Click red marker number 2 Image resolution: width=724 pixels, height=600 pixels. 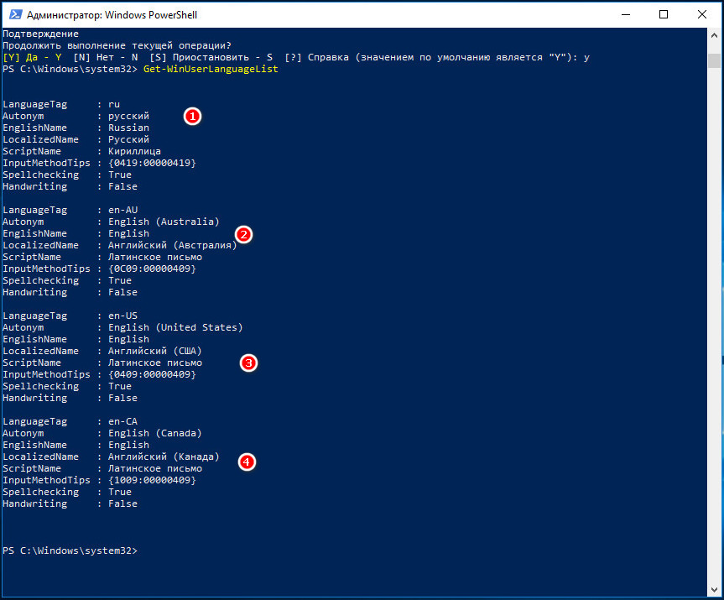(x=243, y=235)
